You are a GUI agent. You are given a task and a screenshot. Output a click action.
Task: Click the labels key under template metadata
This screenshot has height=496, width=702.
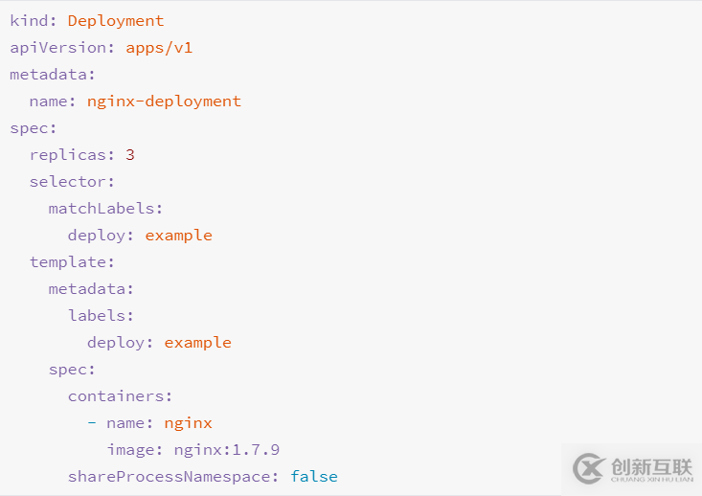99,315
